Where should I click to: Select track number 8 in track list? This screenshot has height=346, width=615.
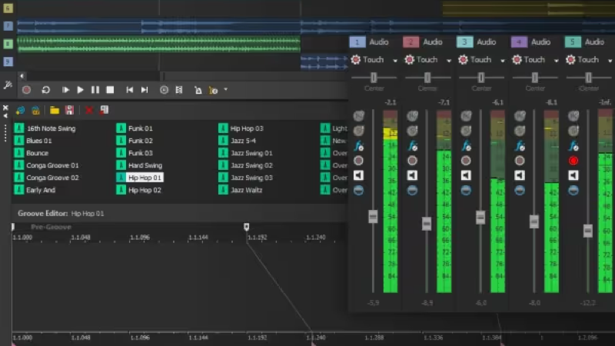8,44
